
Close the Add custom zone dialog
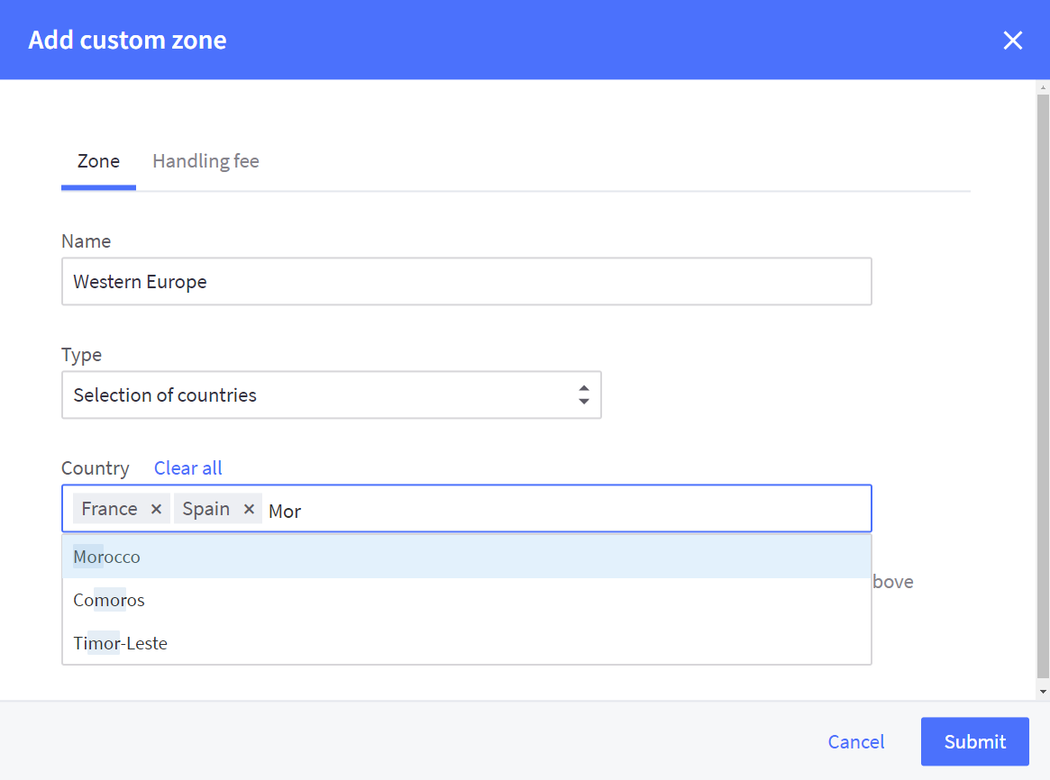(1013, 40)
